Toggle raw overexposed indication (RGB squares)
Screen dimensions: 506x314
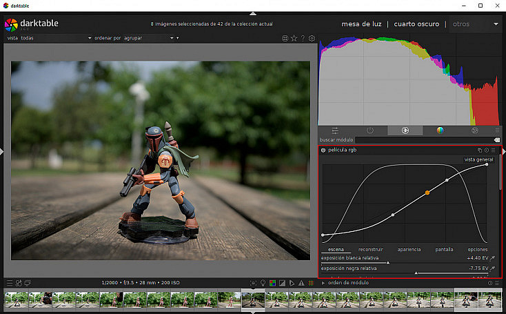pos(273,283)
